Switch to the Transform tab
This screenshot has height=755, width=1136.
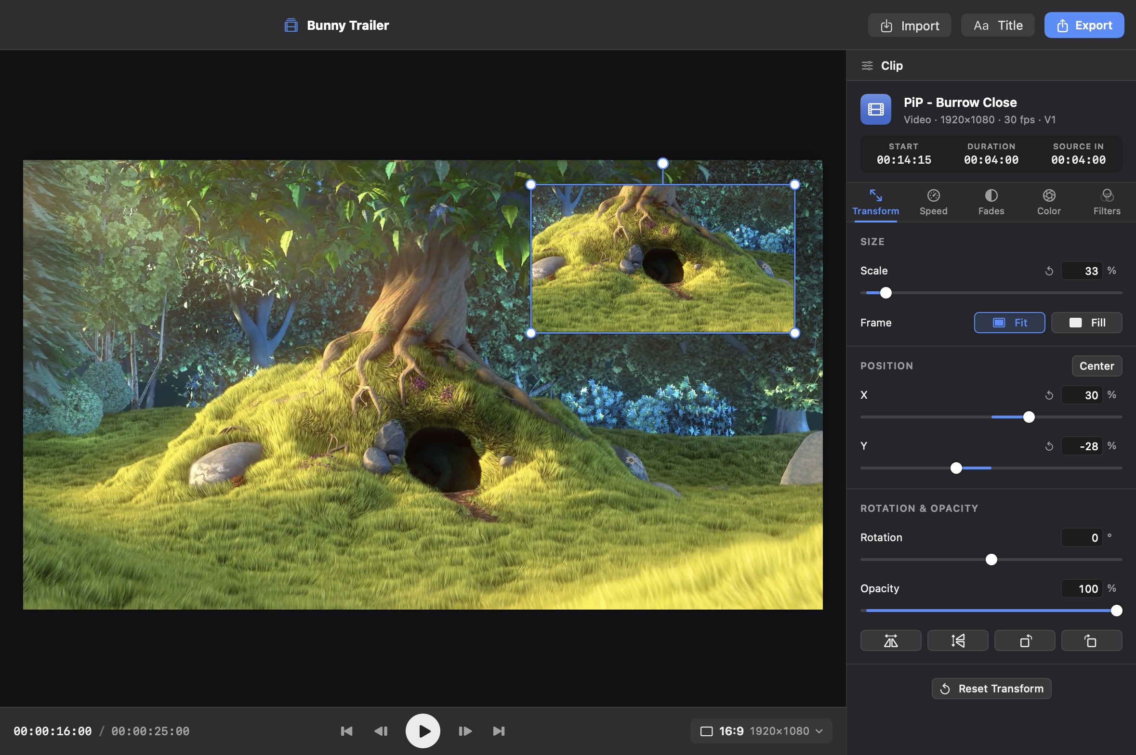click(875, 202)
